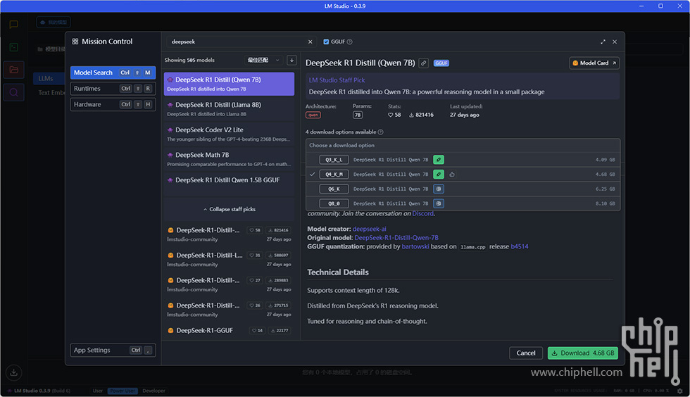This screenshot has width=690, height=397.
Task: Click the thumbs-up icon on Q4_K_M row
Action: click(452, 175)
